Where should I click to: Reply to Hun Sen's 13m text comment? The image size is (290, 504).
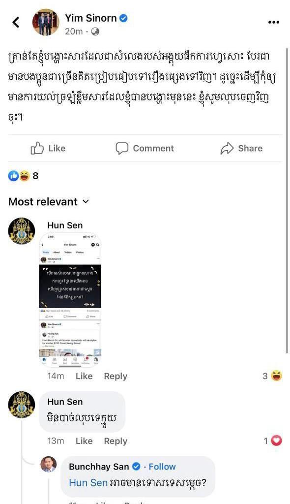(116, 441)
